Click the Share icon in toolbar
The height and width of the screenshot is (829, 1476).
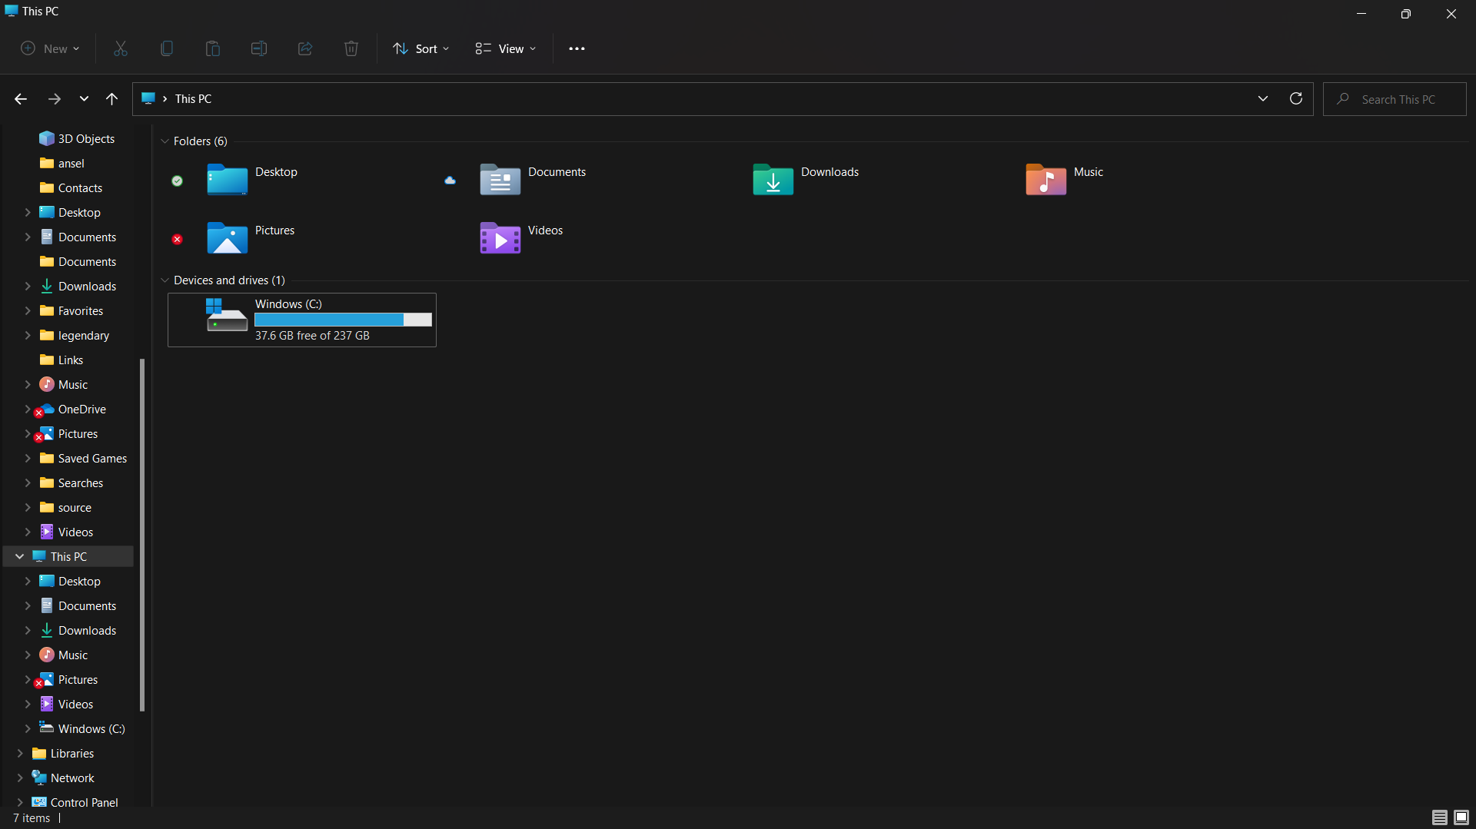click(305, 48)
